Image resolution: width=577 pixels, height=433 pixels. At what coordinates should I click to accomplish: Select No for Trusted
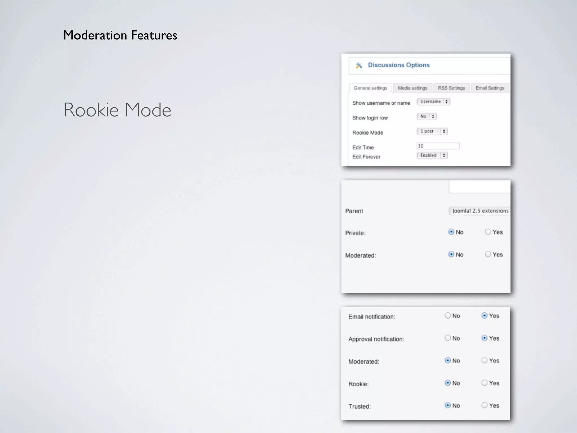coord(448,405)
